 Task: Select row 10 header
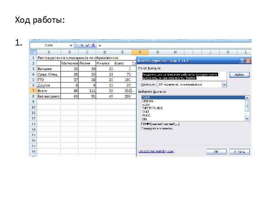point(33,107)
